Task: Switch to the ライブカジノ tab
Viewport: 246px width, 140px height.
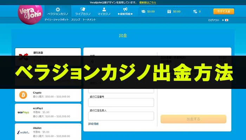Action: click(83, 12)
